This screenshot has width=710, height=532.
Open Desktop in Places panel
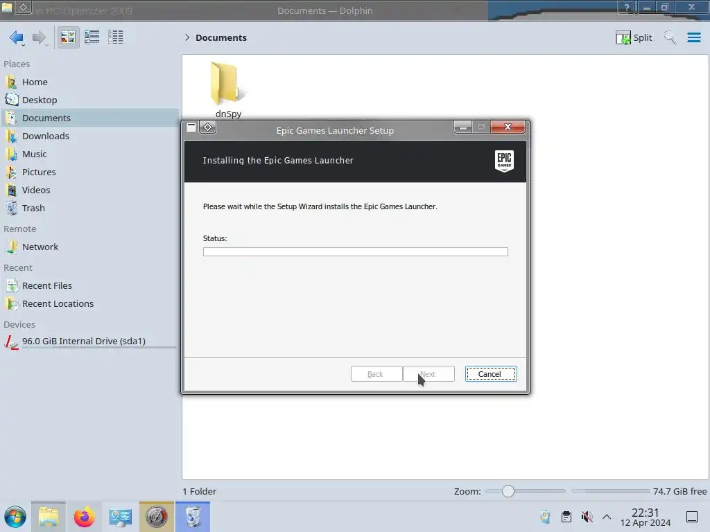point(89,100)
